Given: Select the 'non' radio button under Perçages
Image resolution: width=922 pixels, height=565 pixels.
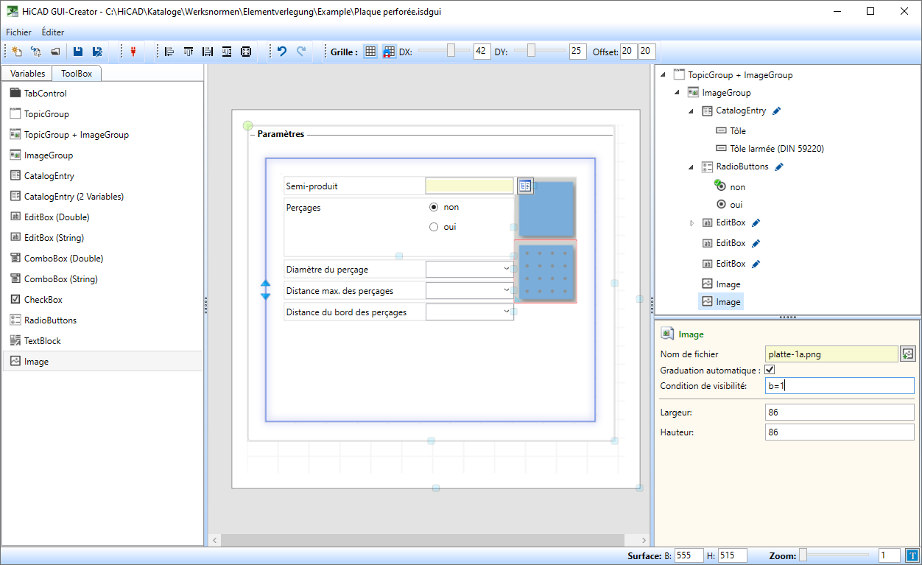Looking at the screenshot, I should (434, 207).
